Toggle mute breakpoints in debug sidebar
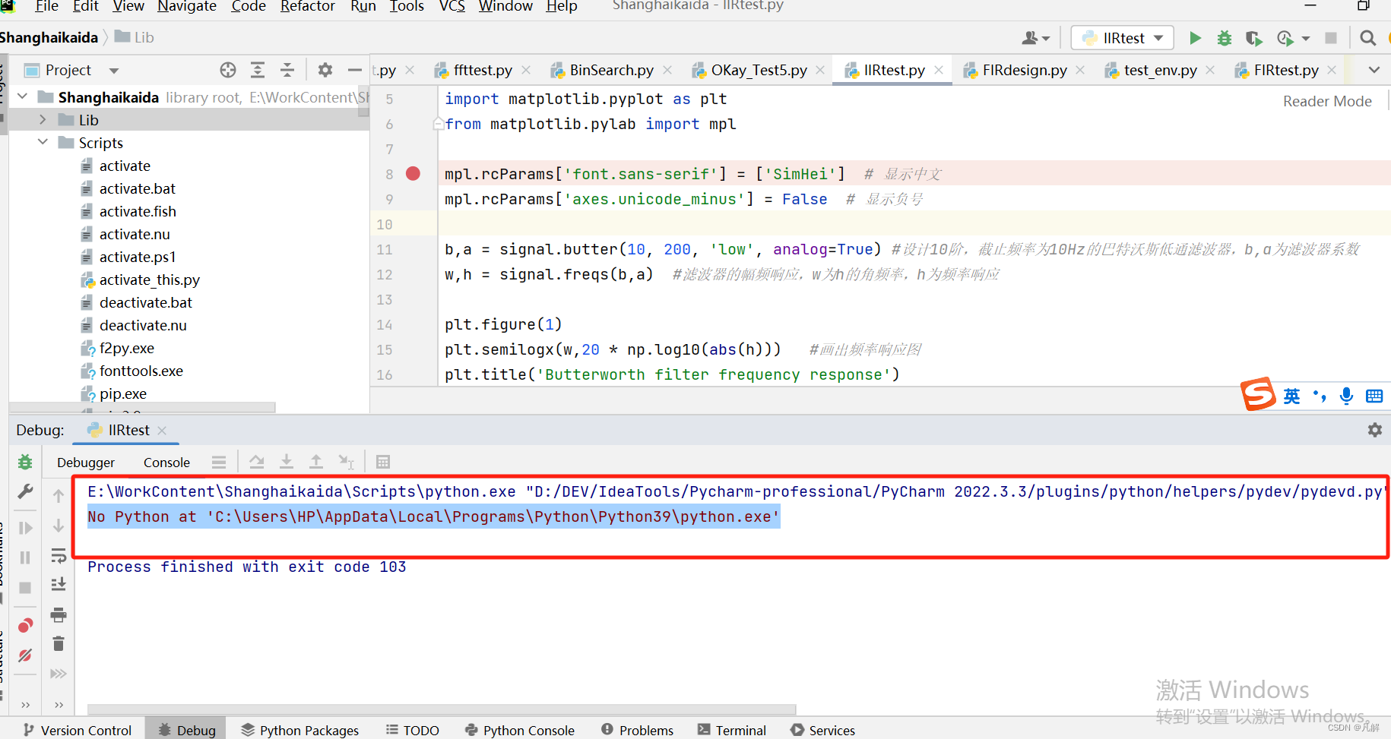 coord(25,655)
